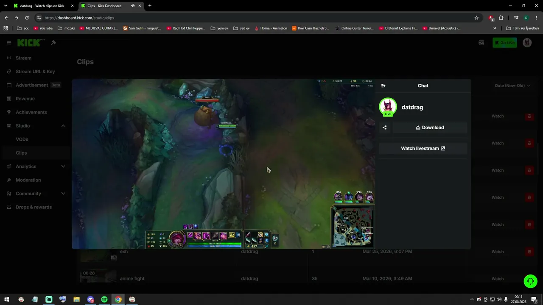Show hidden tray icons
This screenshot has width=543, height=305.
click(472, 299)
